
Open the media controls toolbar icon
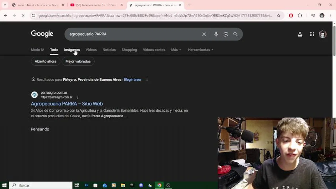coord(313,15)
